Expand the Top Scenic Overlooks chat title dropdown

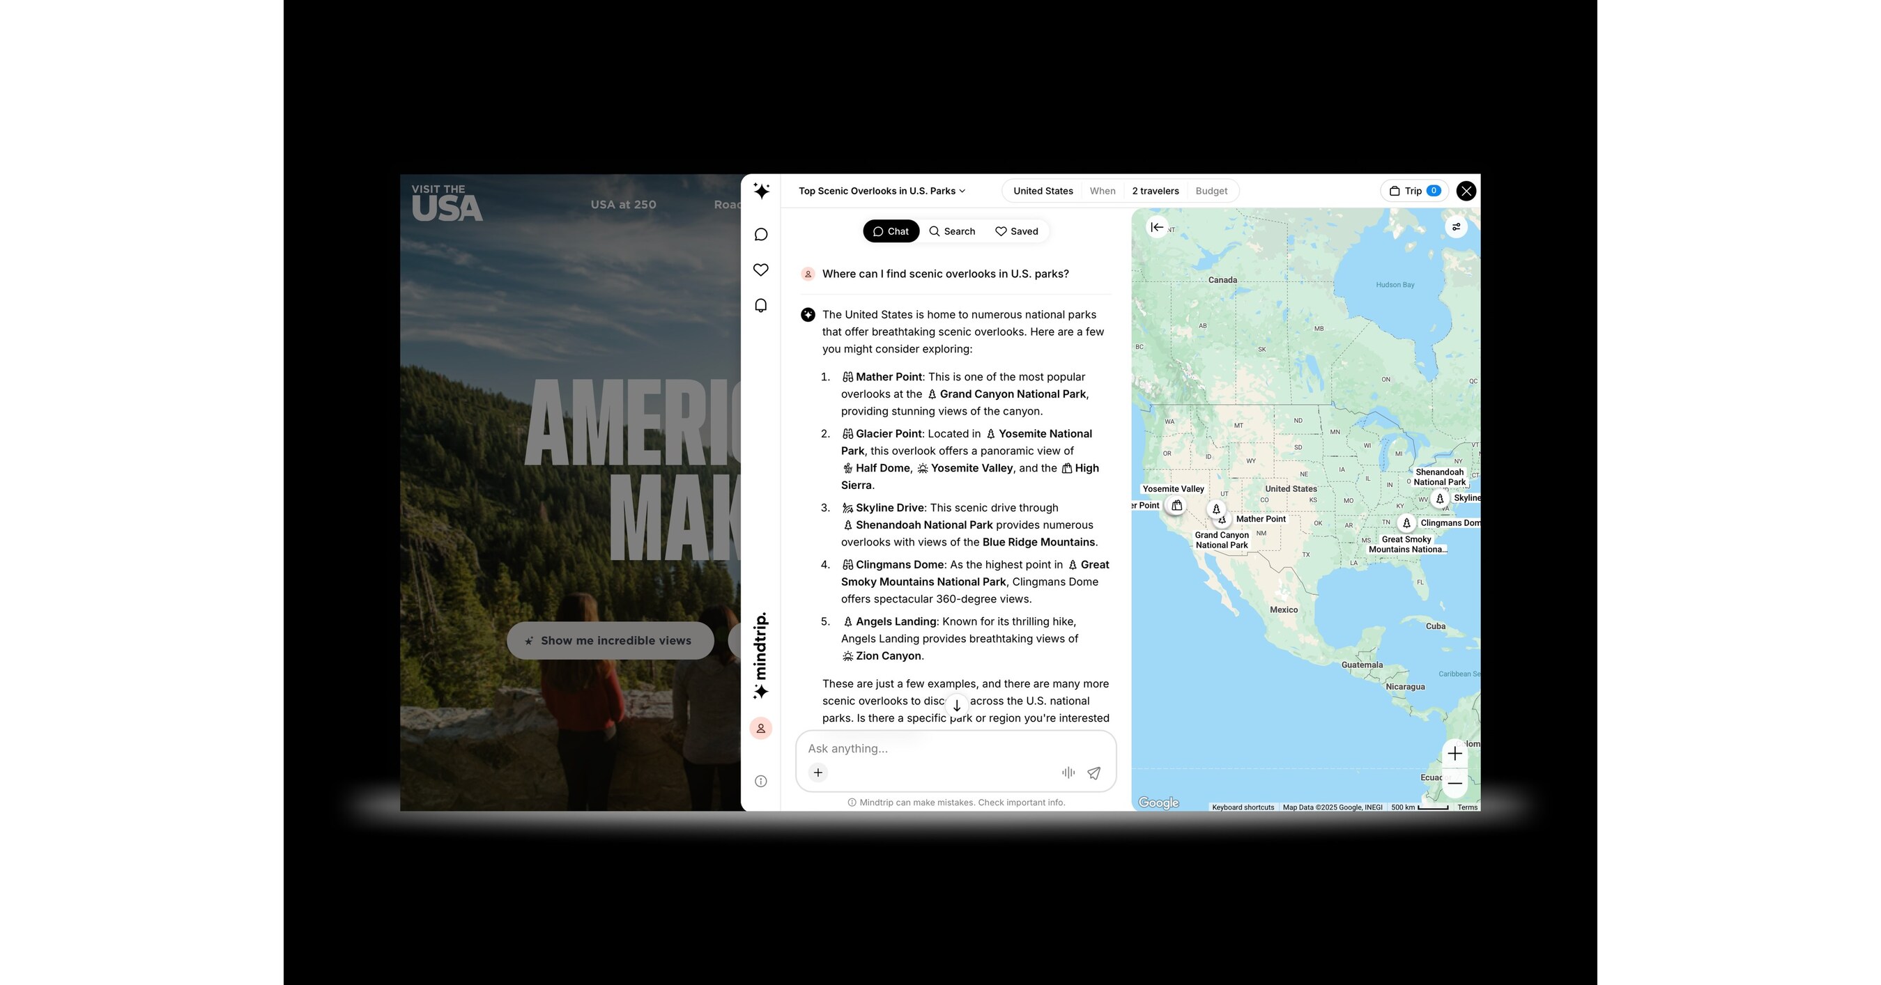tap(882, 191)
